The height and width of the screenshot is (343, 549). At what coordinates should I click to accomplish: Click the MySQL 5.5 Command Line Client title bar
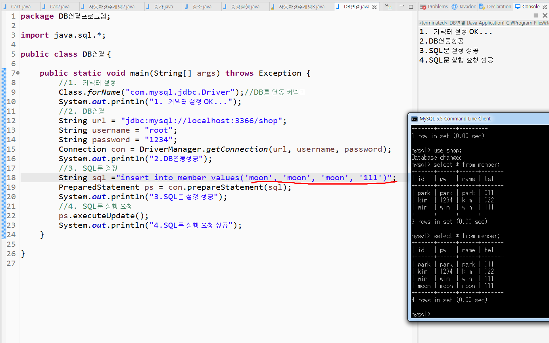point(478,118)
